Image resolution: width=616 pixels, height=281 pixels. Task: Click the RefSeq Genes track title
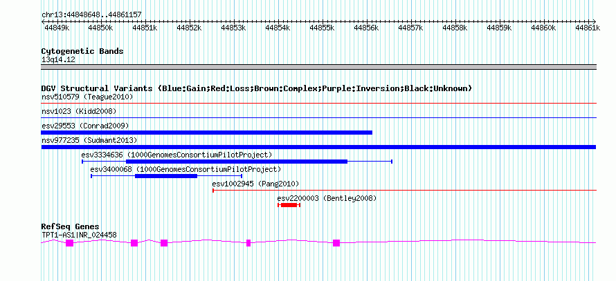pos(71,227)
